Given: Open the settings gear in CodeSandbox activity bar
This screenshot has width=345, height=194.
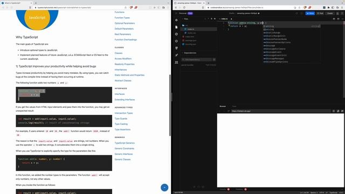Looking at the screenshot, I should [x=176, y=41].
